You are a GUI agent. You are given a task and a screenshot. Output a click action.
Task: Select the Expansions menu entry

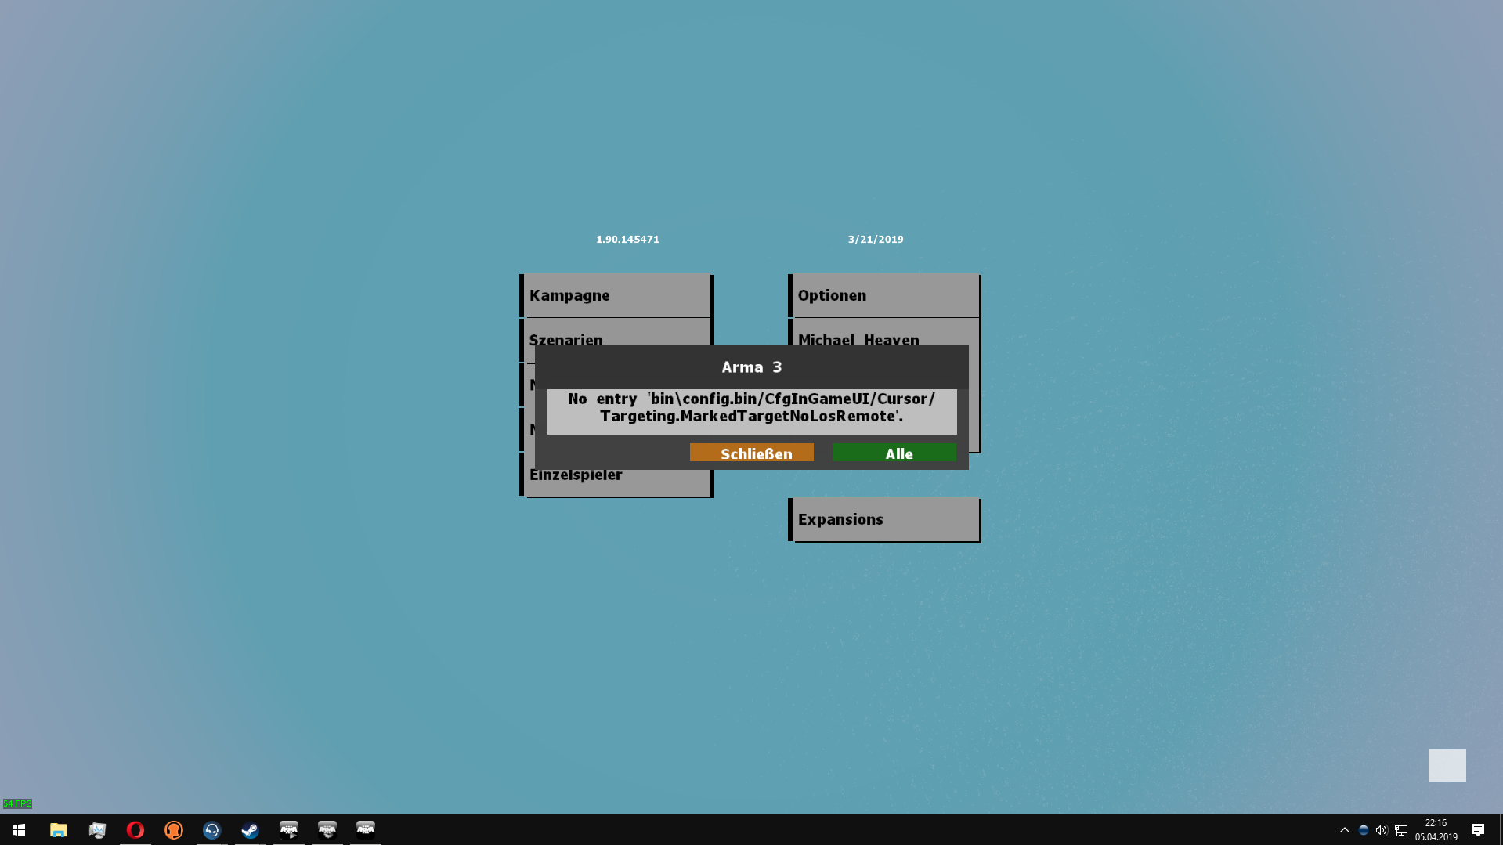coord(884,519)
